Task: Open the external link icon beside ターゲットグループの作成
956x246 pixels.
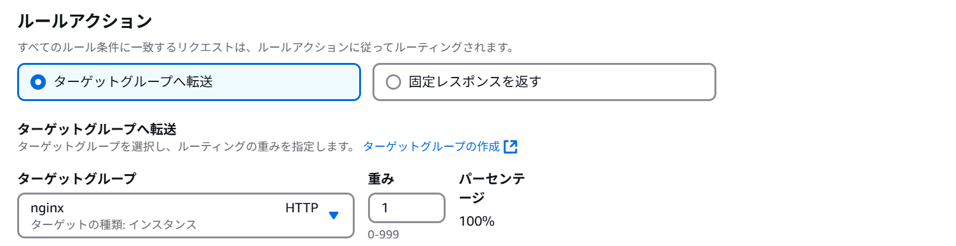Action: (510, 147)
